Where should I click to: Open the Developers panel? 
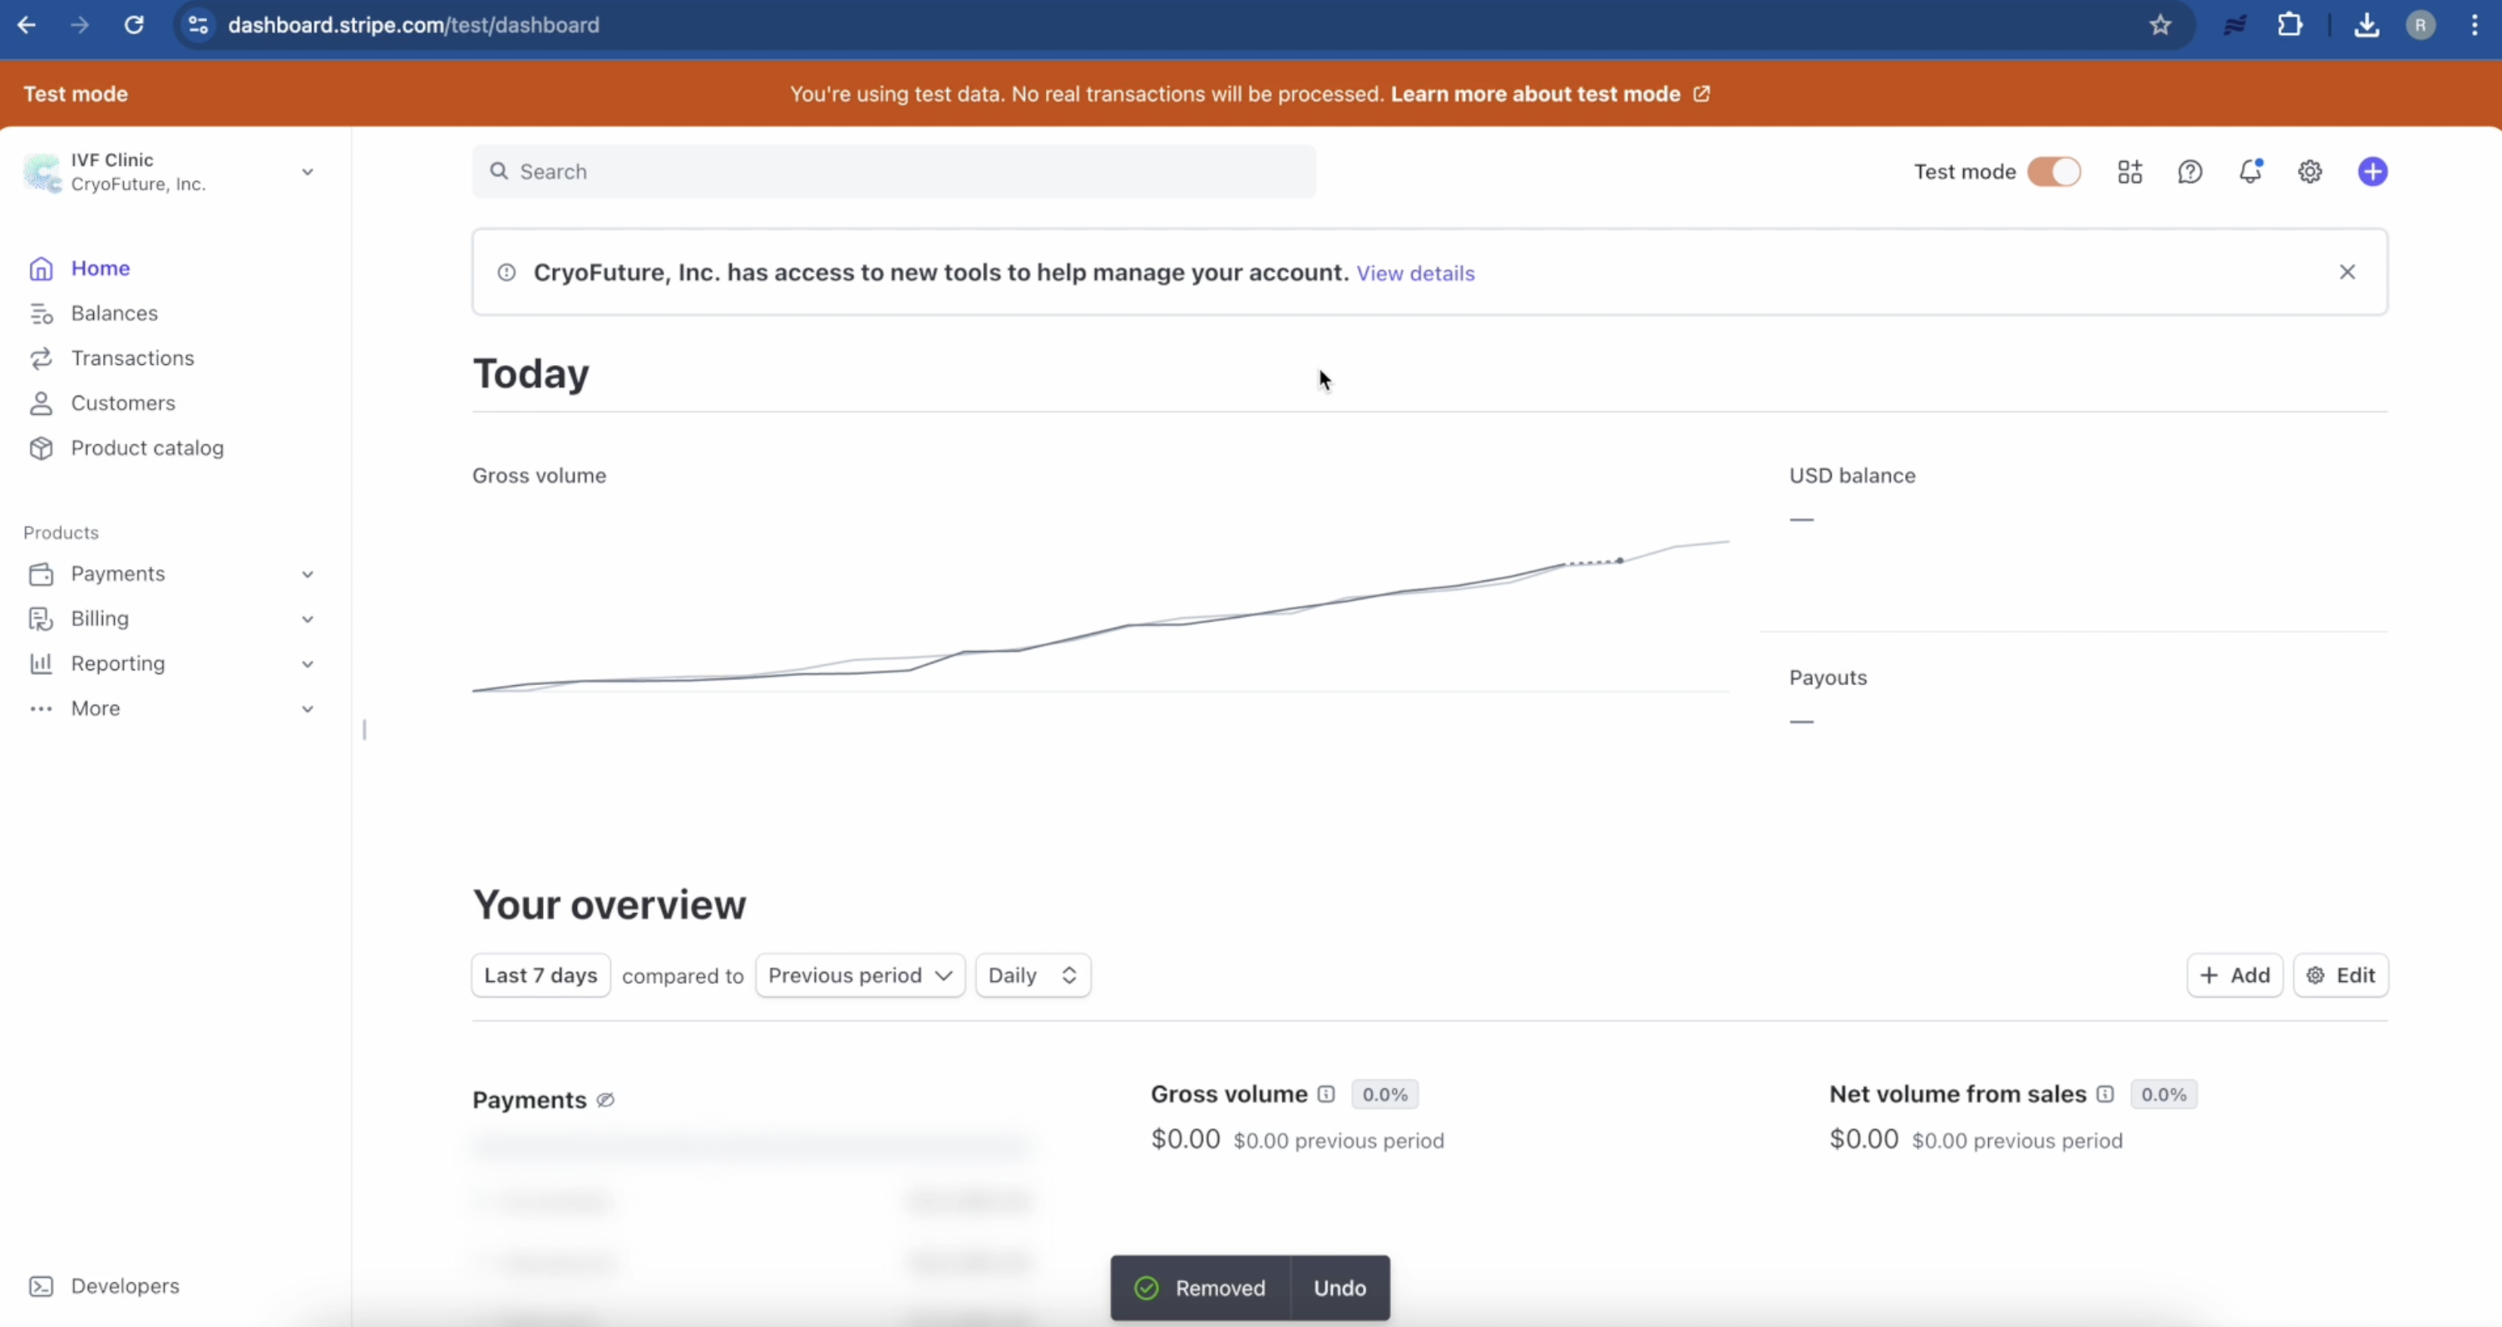click(125, 1285)
